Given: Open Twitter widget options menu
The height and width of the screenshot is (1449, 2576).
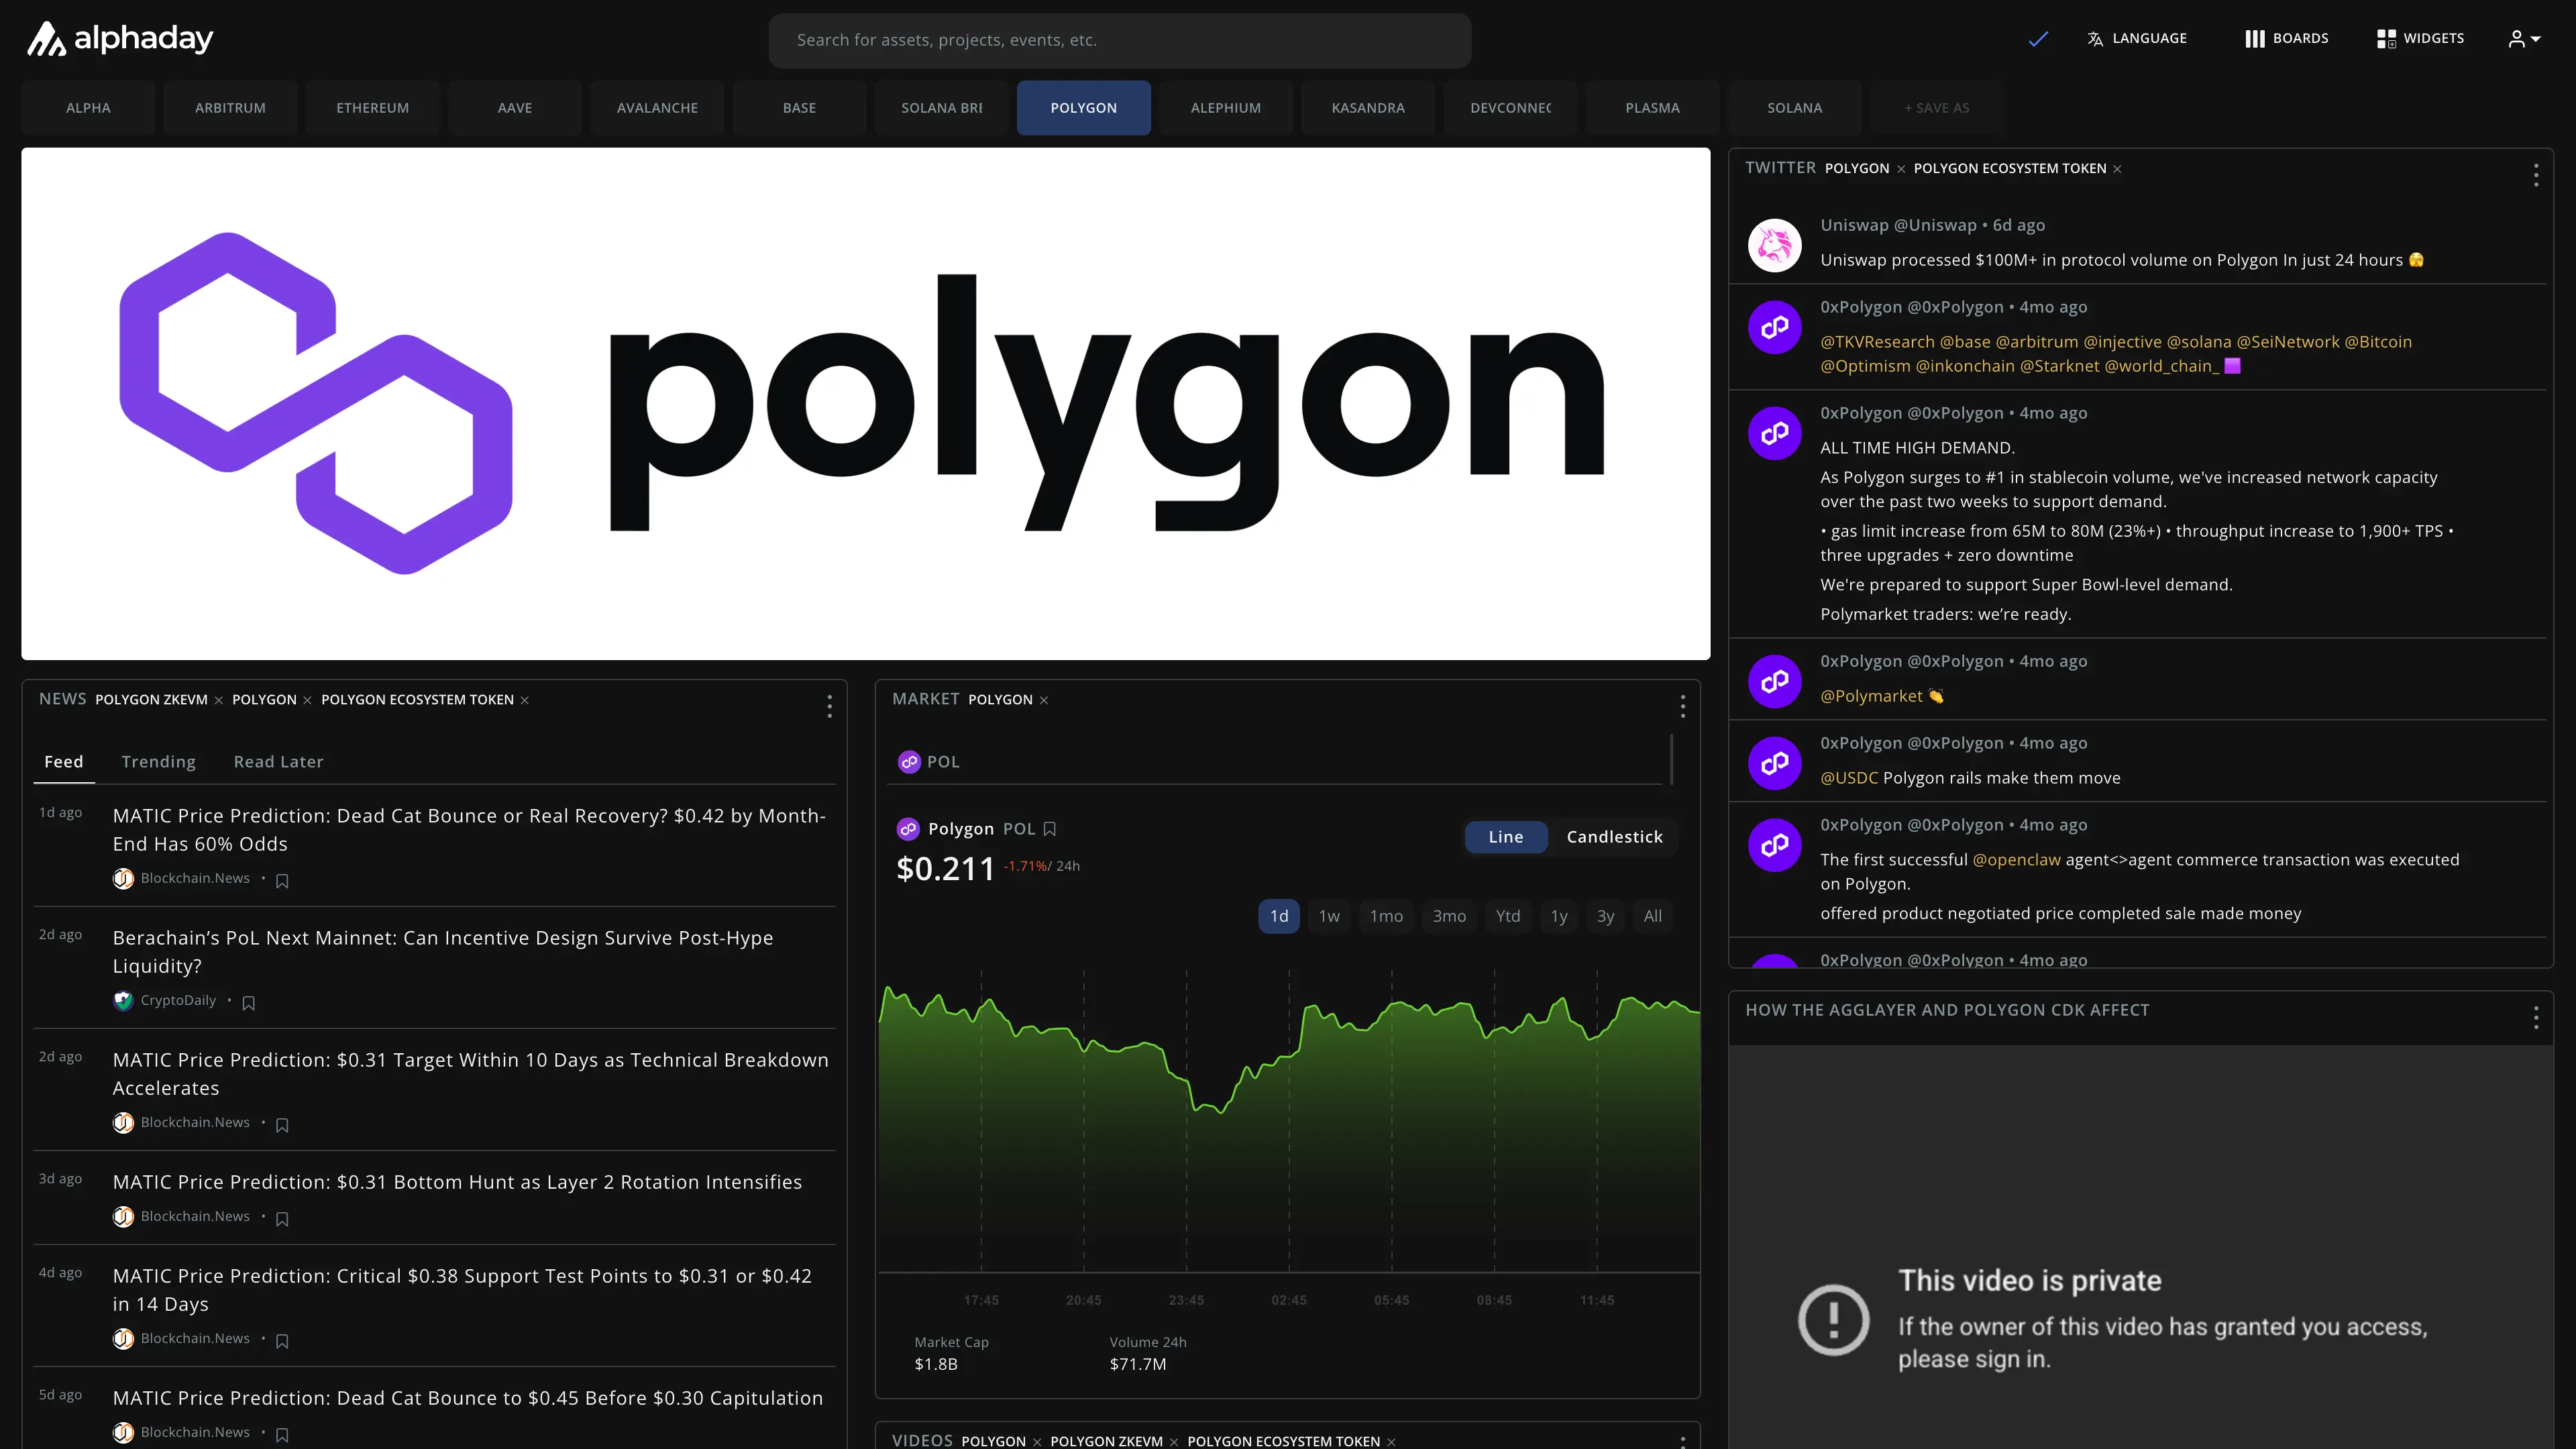Looking at the screenshot, I should 2536,175.
